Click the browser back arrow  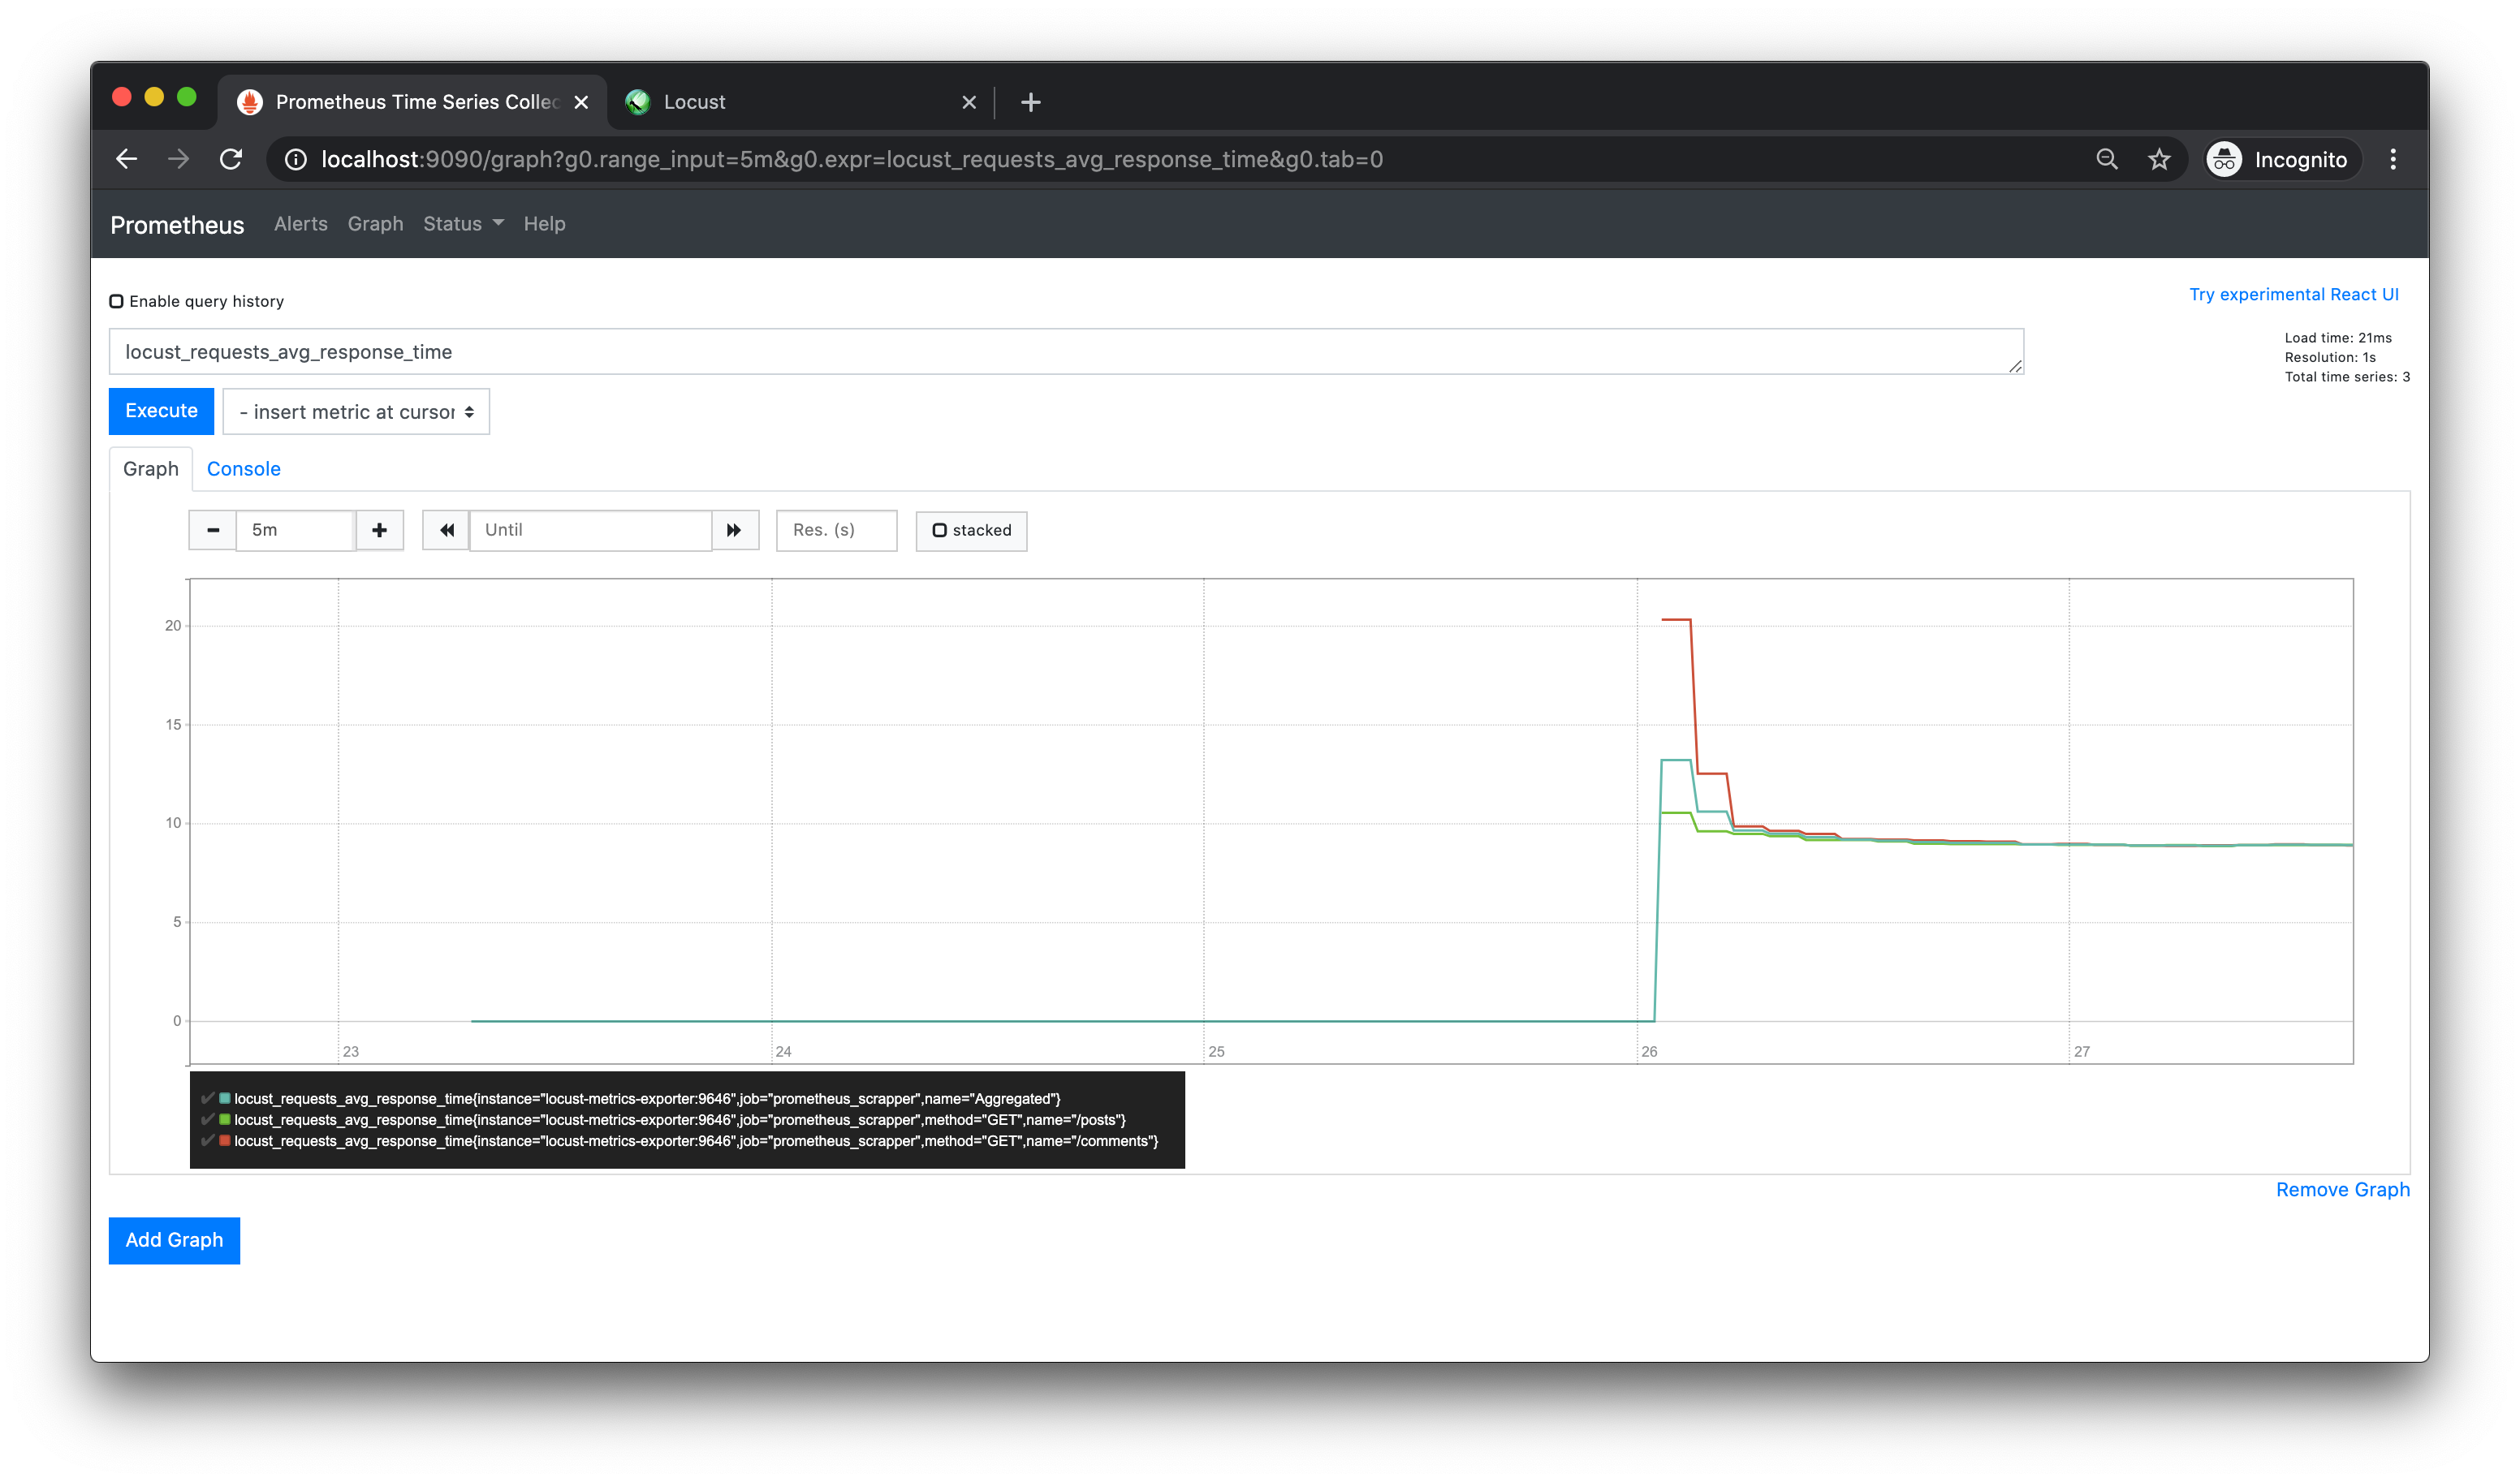click(126, 159)
